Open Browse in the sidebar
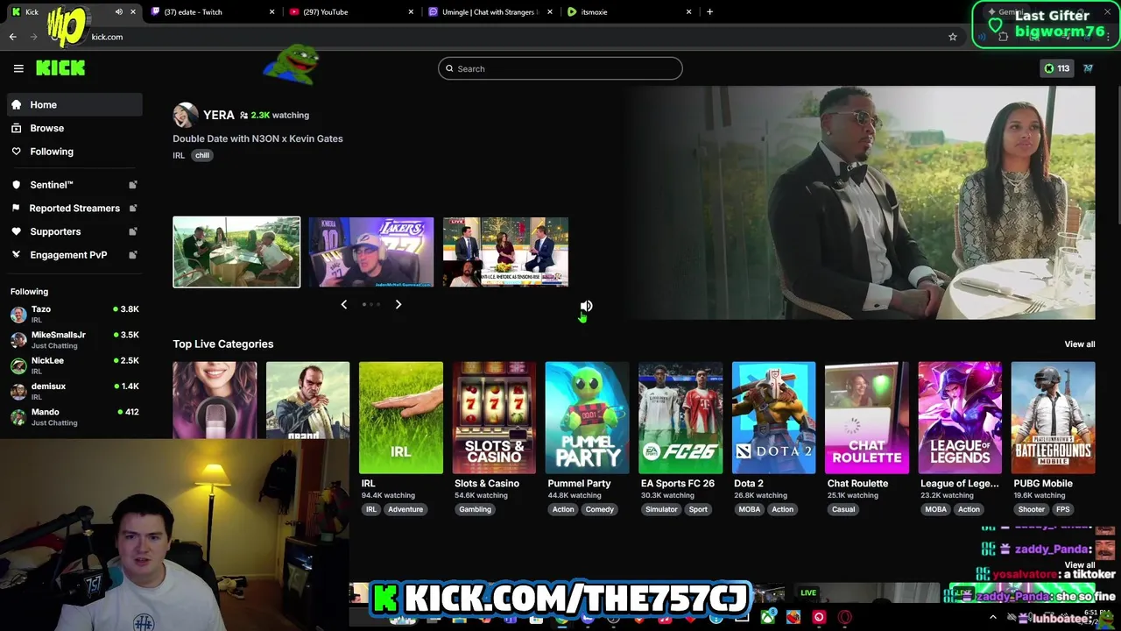 74,128
